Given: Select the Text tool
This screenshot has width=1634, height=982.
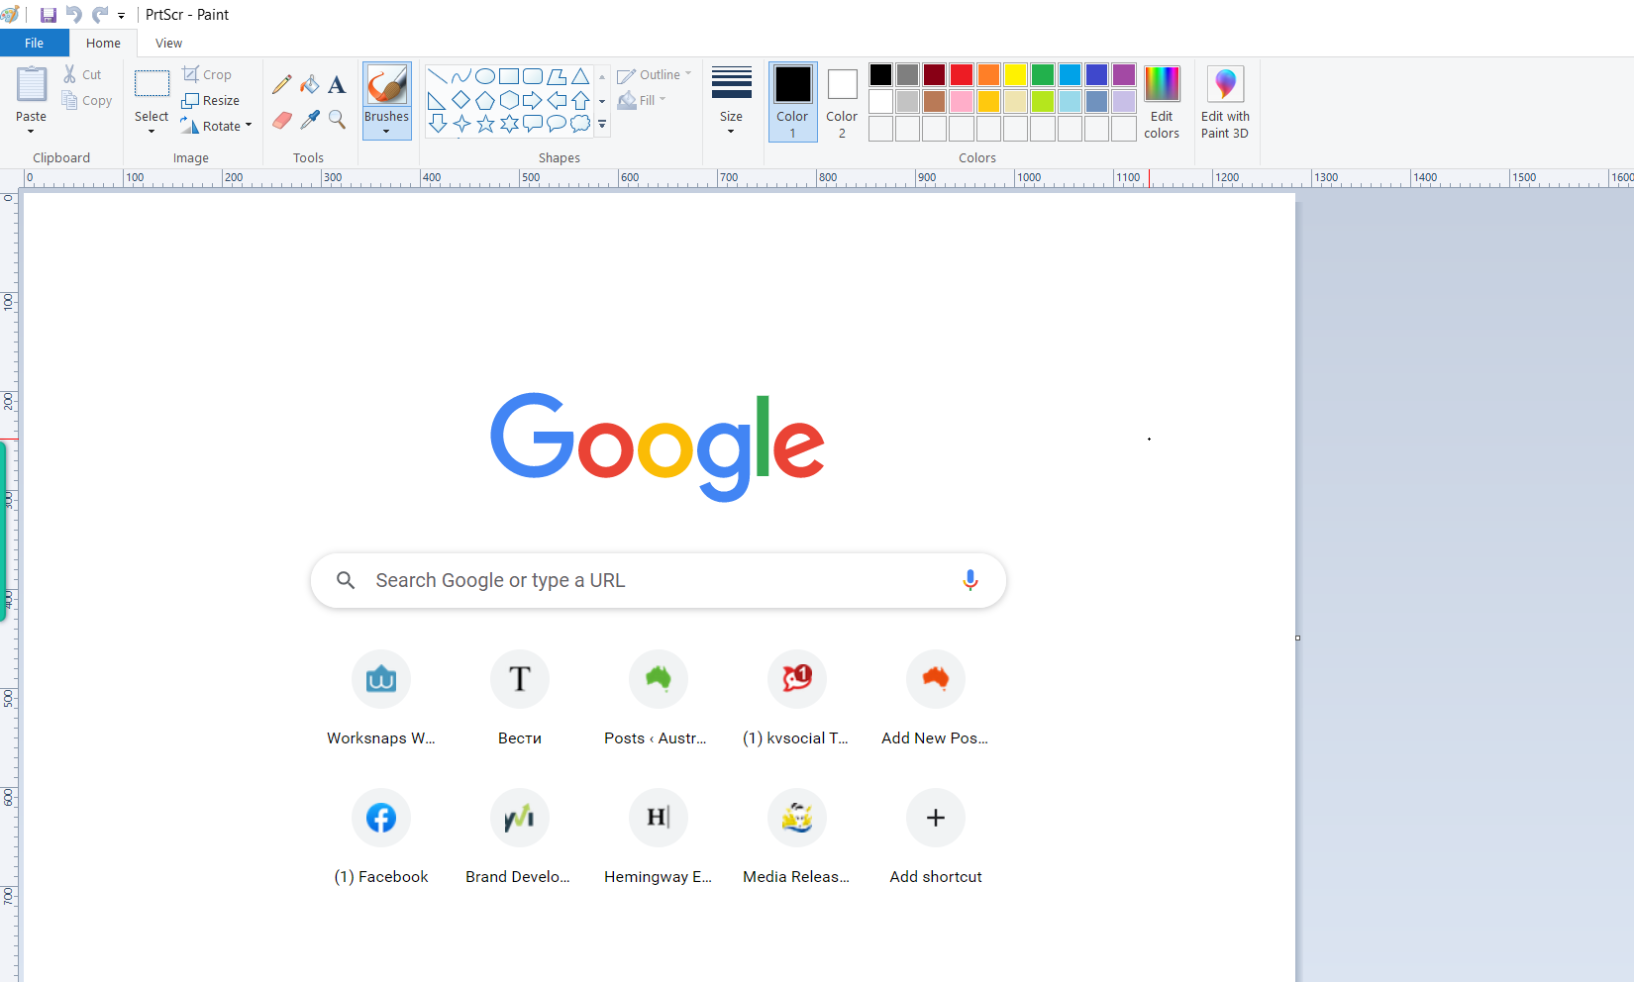Looking at the screenshot, I should [x=337, y=83].
